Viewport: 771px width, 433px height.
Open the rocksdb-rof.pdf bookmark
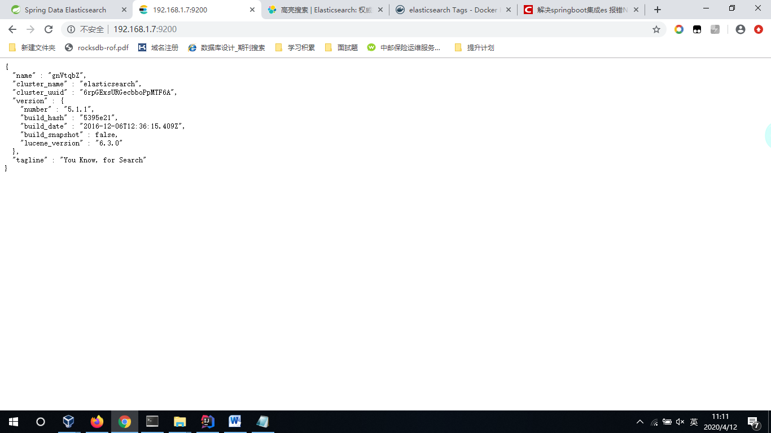click(96, 47)
